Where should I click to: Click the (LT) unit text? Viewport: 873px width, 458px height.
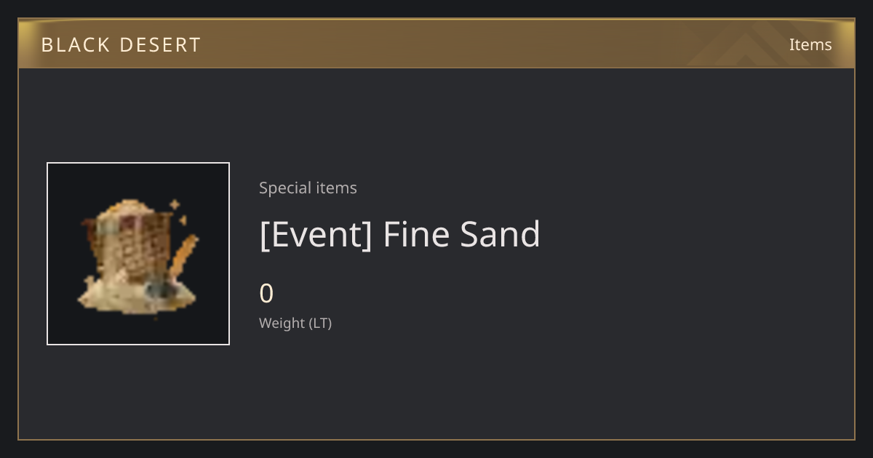(321, 323)
